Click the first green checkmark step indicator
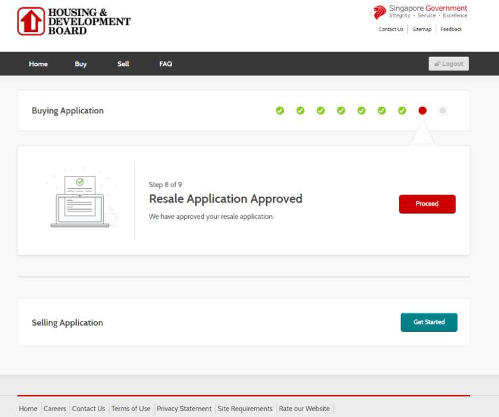This screenshot has width=499, height=417. coord(280,111)
